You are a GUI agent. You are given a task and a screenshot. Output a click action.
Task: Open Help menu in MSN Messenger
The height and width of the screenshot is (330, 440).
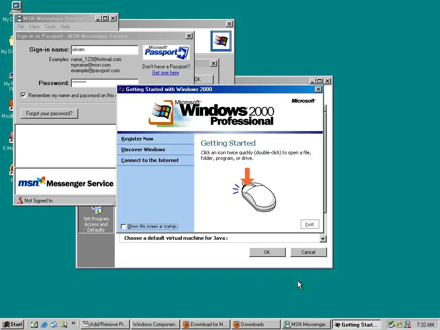click(x=65, y=27)
